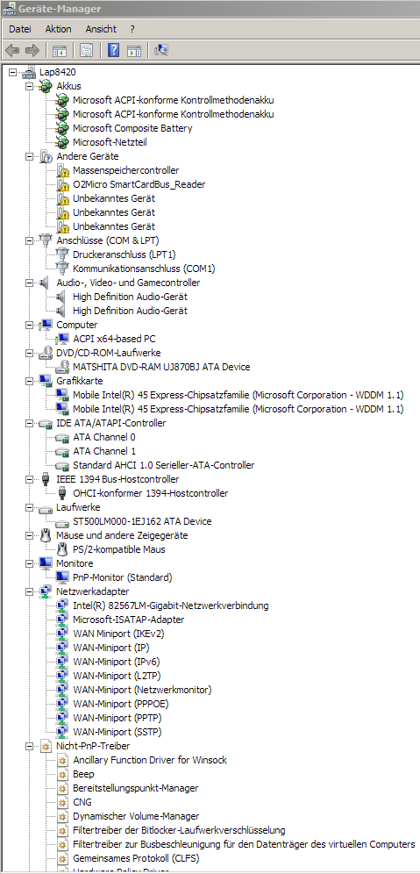
Task: Select ATA Channel 0
Action: point(104,437)
